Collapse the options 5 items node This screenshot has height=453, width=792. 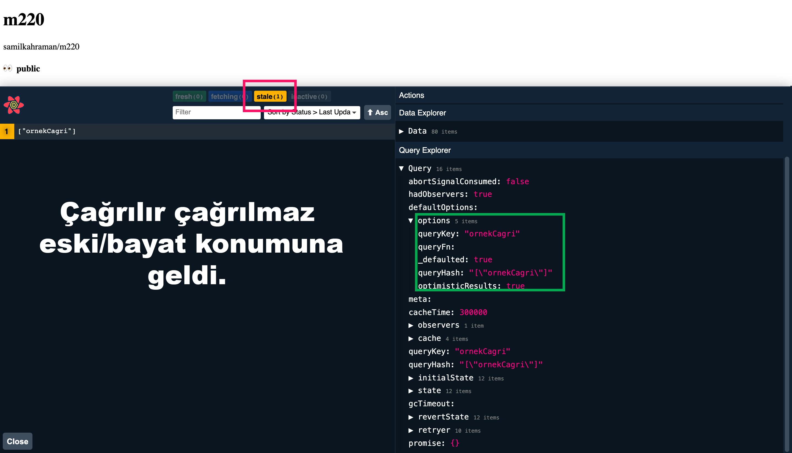(x=443, y=221)
